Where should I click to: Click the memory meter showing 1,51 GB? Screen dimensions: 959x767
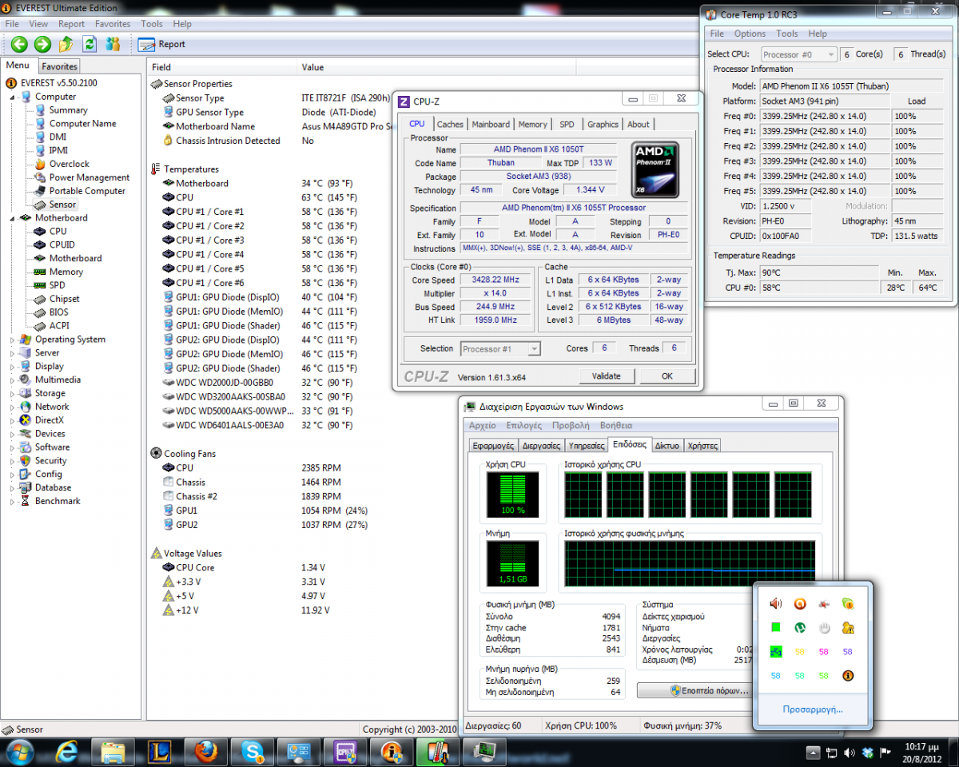tap(512, 563)
